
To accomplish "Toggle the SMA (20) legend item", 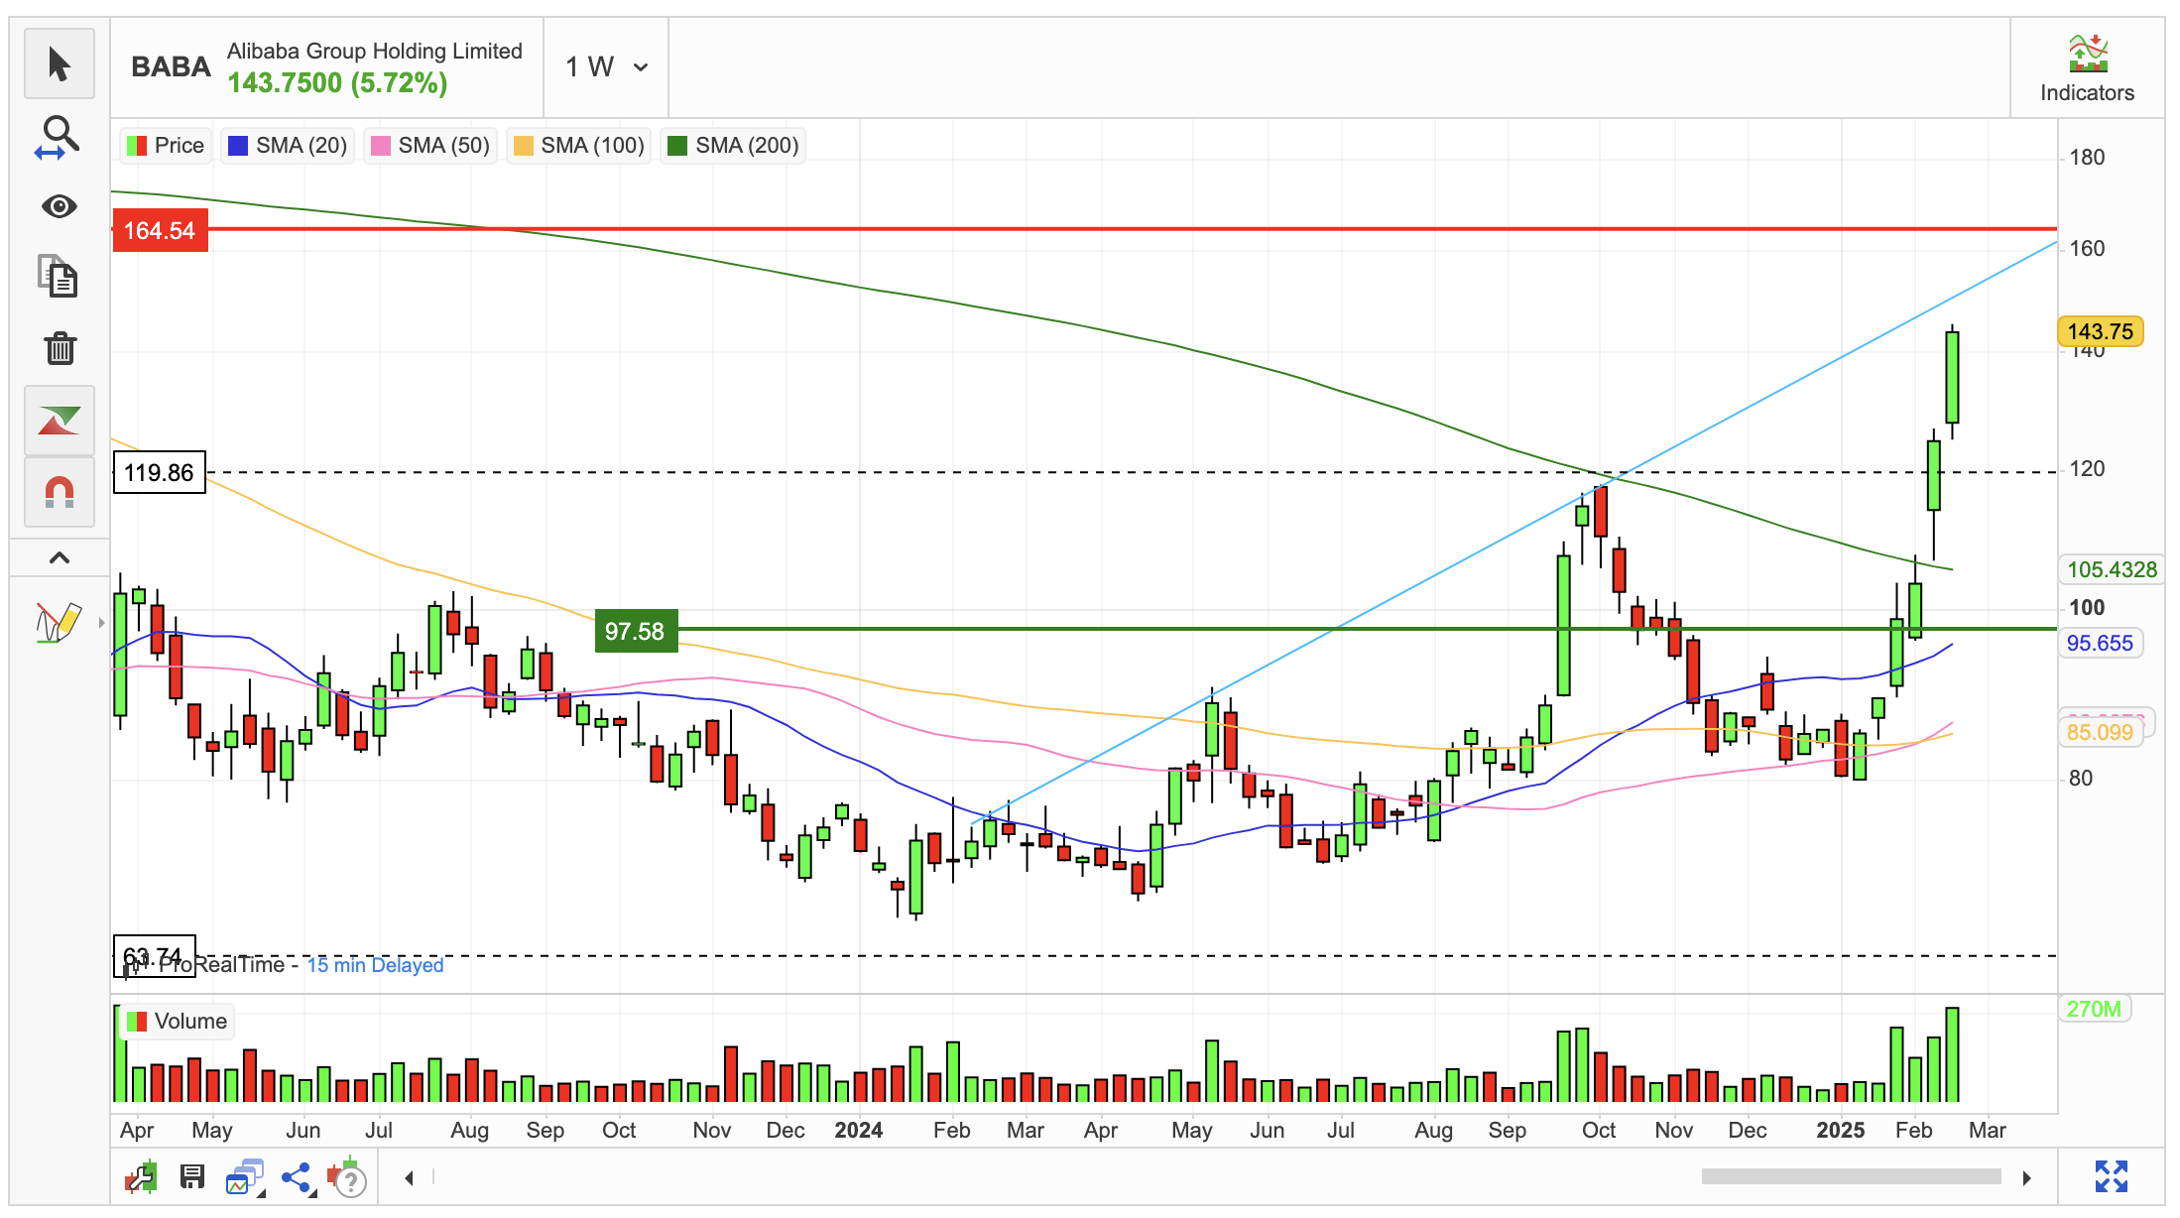I will click(x=288, y=146).
